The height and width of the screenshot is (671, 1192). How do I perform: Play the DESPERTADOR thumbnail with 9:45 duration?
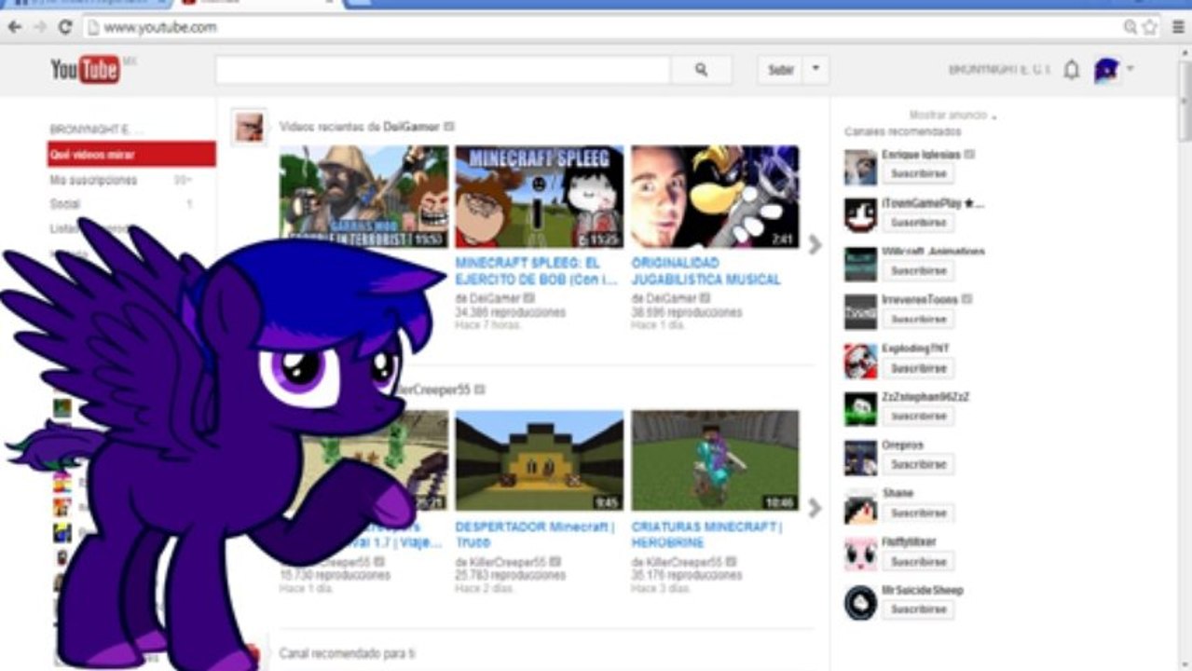[539, 460]
